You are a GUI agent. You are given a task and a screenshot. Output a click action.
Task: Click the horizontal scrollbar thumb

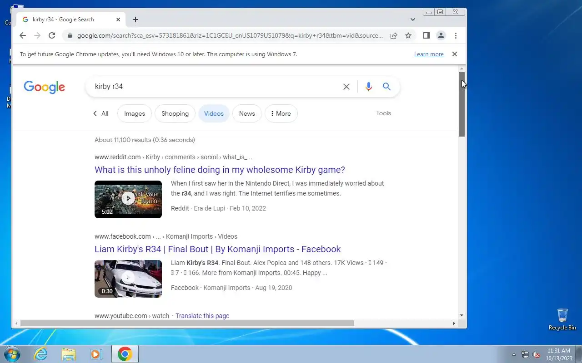click(187, 323)
